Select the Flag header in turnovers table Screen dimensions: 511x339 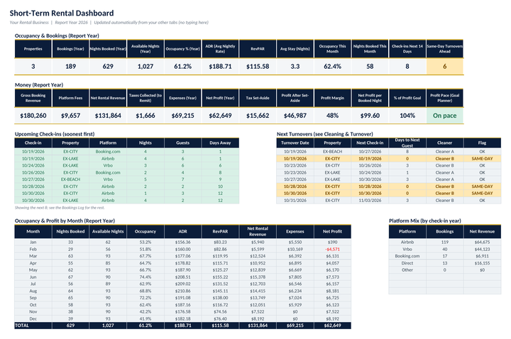[482, 143]
